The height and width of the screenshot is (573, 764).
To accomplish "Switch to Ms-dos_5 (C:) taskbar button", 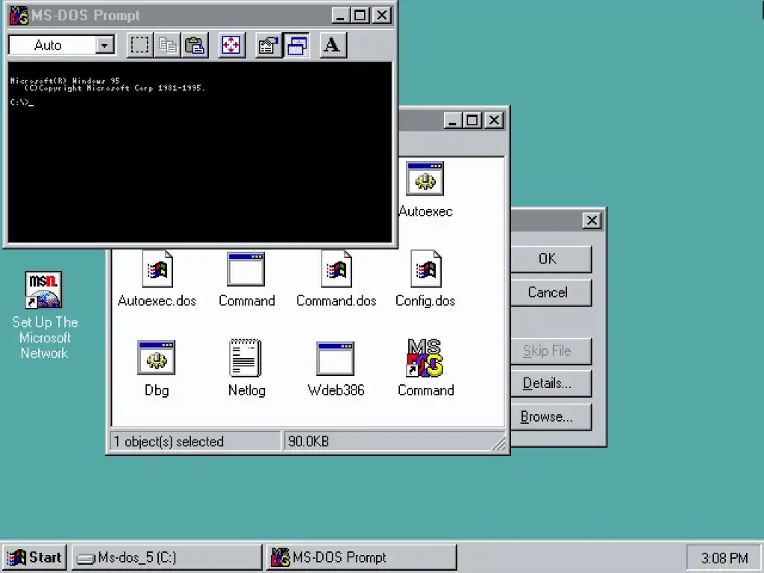I will pos(167,557).
